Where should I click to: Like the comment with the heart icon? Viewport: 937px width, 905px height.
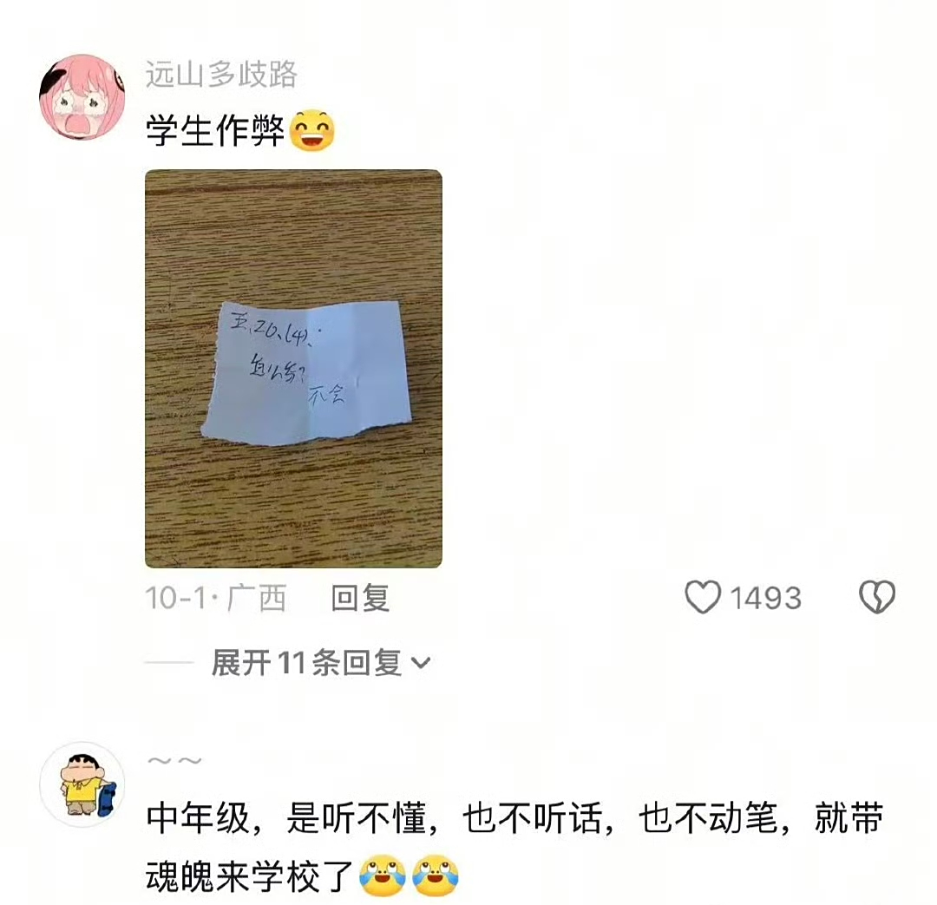coord(702,597)
